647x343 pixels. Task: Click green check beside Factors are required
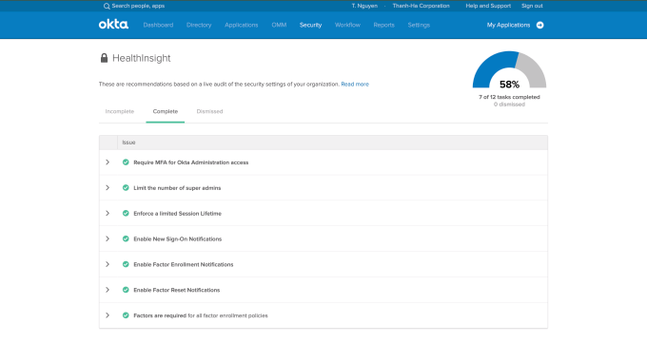[126, 315]
